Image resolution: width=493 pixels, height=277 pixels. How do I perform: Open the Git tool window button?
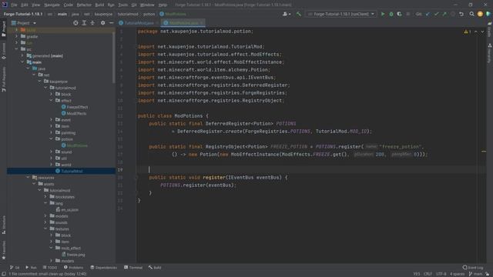click(15, 268)
